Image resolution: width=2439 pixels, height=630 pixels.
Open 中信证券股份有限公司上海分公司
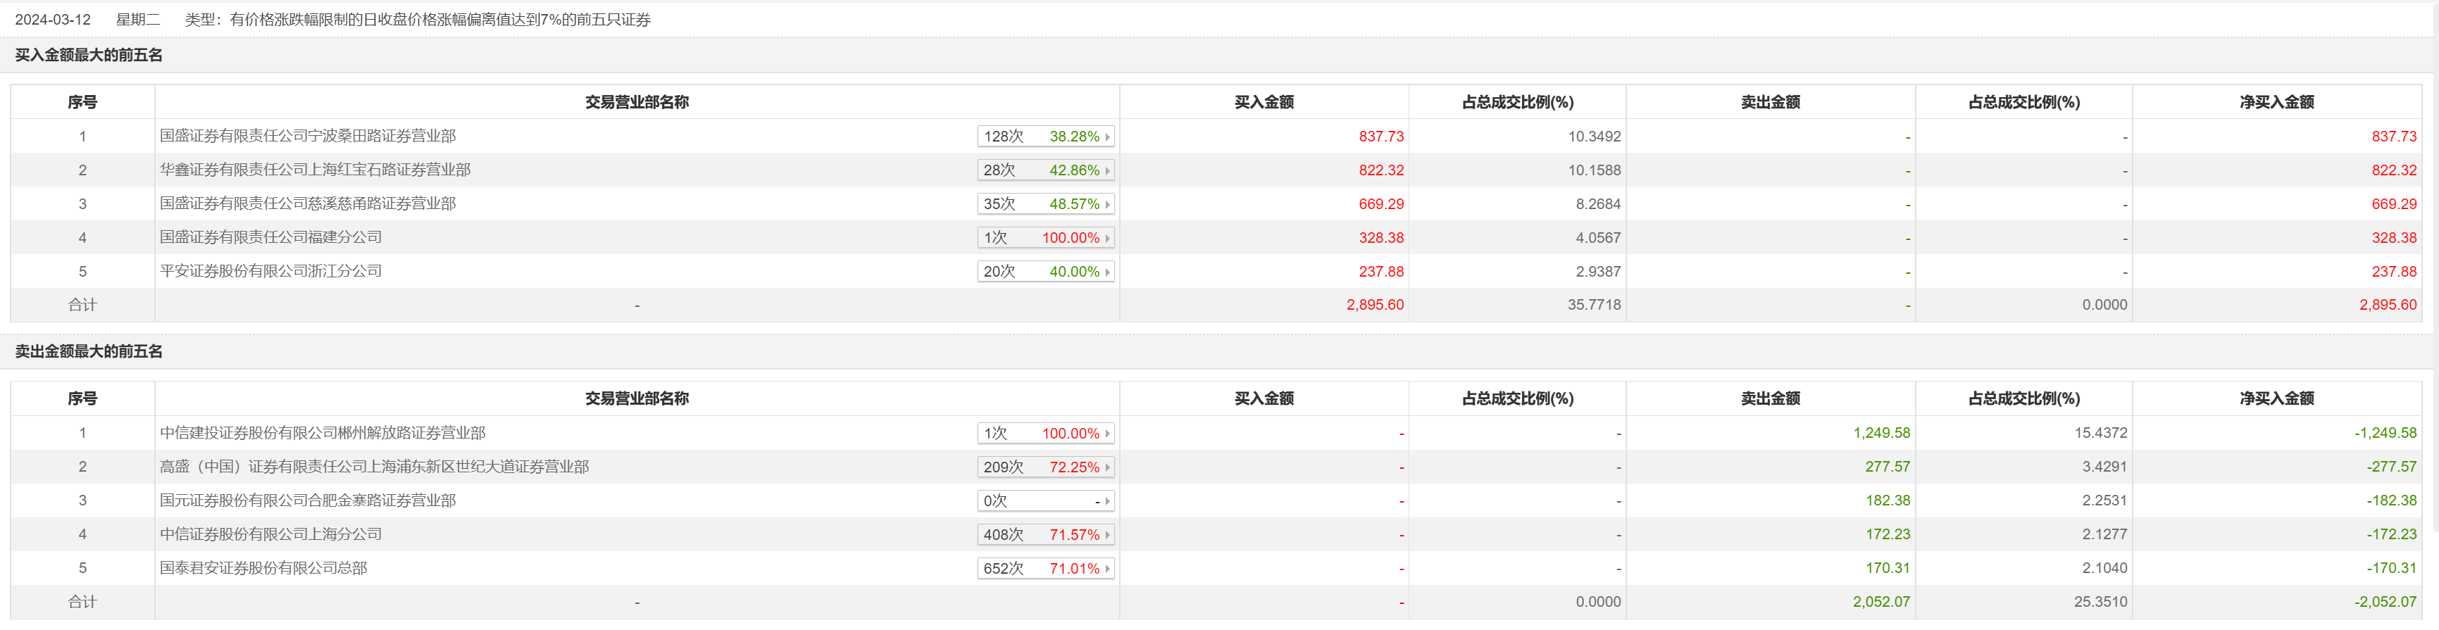coord(270,534)
